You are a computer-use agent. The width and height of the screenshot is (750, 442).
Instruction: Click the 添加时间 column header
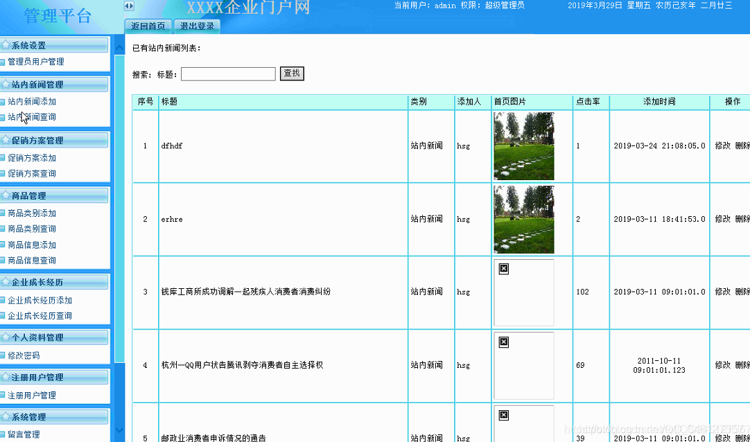pyautogui.click(x=659, y=101)
